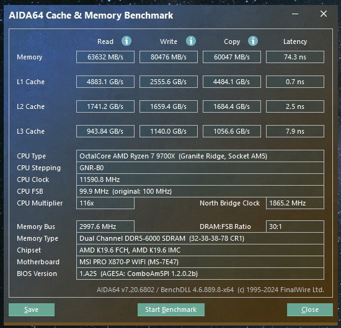This screenshot has width=341, height=328.
Task: Click the Memory Type label
Action: tap(37, 238)
